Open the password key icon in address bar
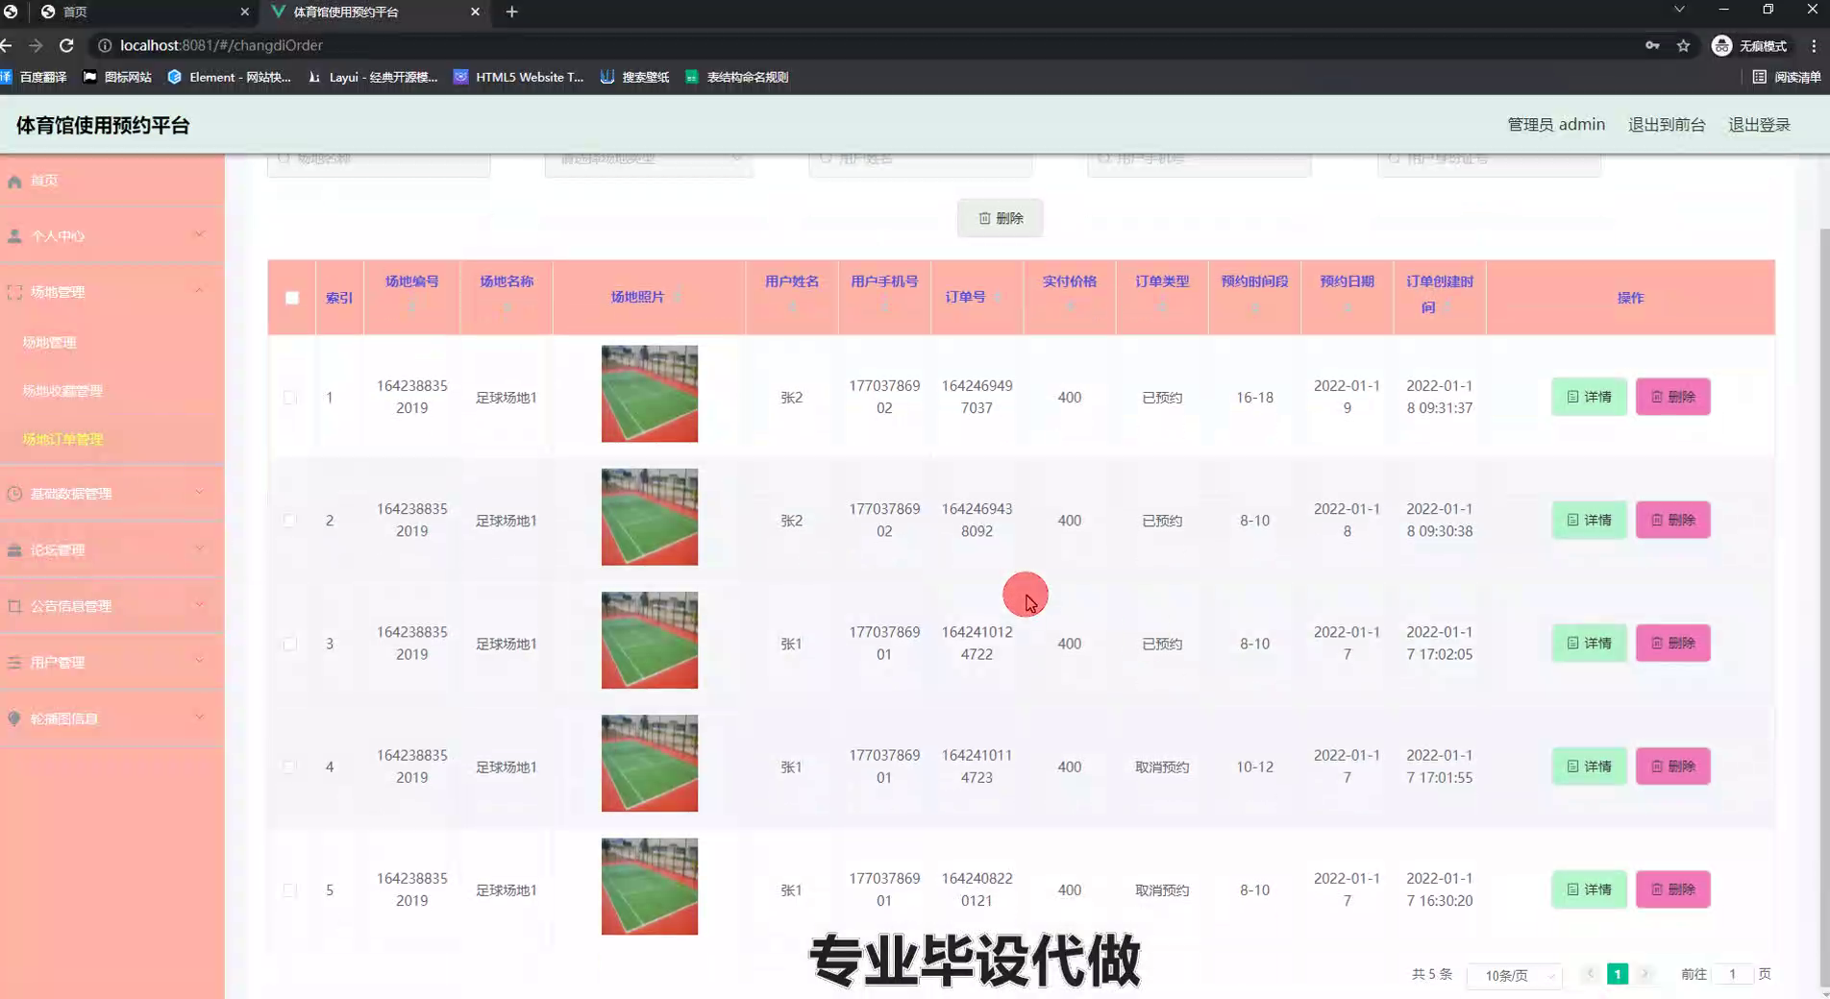Screen dimensions: 1830x999 [1652, 45]
